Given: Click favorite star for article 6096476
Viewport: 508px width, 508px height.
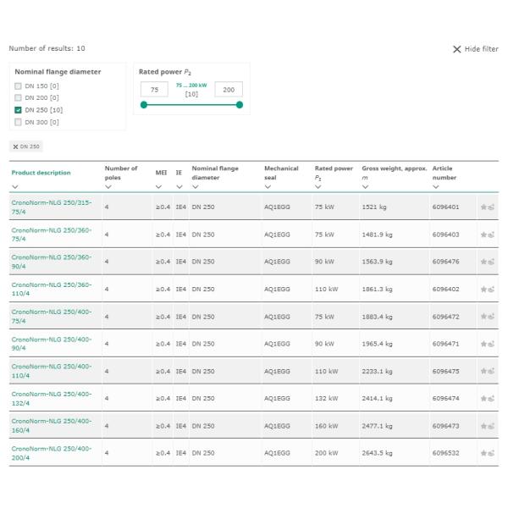Looking at the screenshot, I should click(x=484, y=262).
